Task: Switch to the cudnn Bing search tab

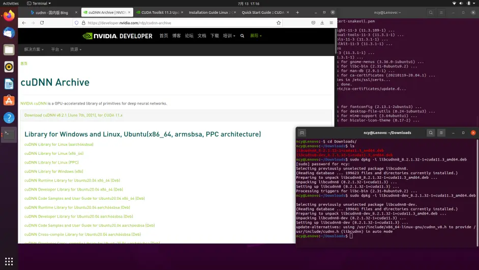Action: coord(51,13)
